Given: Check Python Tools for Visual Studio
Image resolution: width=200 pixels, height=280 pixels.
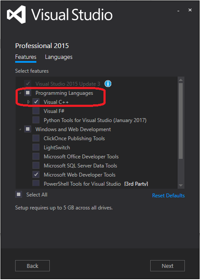Looking at the screenshot, I should (36, 120).
